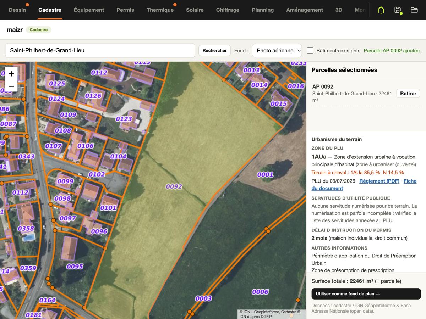This screenshot has height=319, width=426.
Task: Click Utiliser comme fond de plan
Action: [x=366, y=294]
